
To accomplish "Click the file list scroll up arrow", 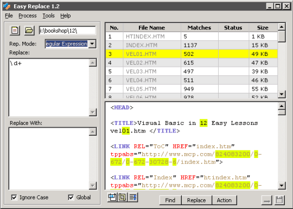I will [282, 27].
